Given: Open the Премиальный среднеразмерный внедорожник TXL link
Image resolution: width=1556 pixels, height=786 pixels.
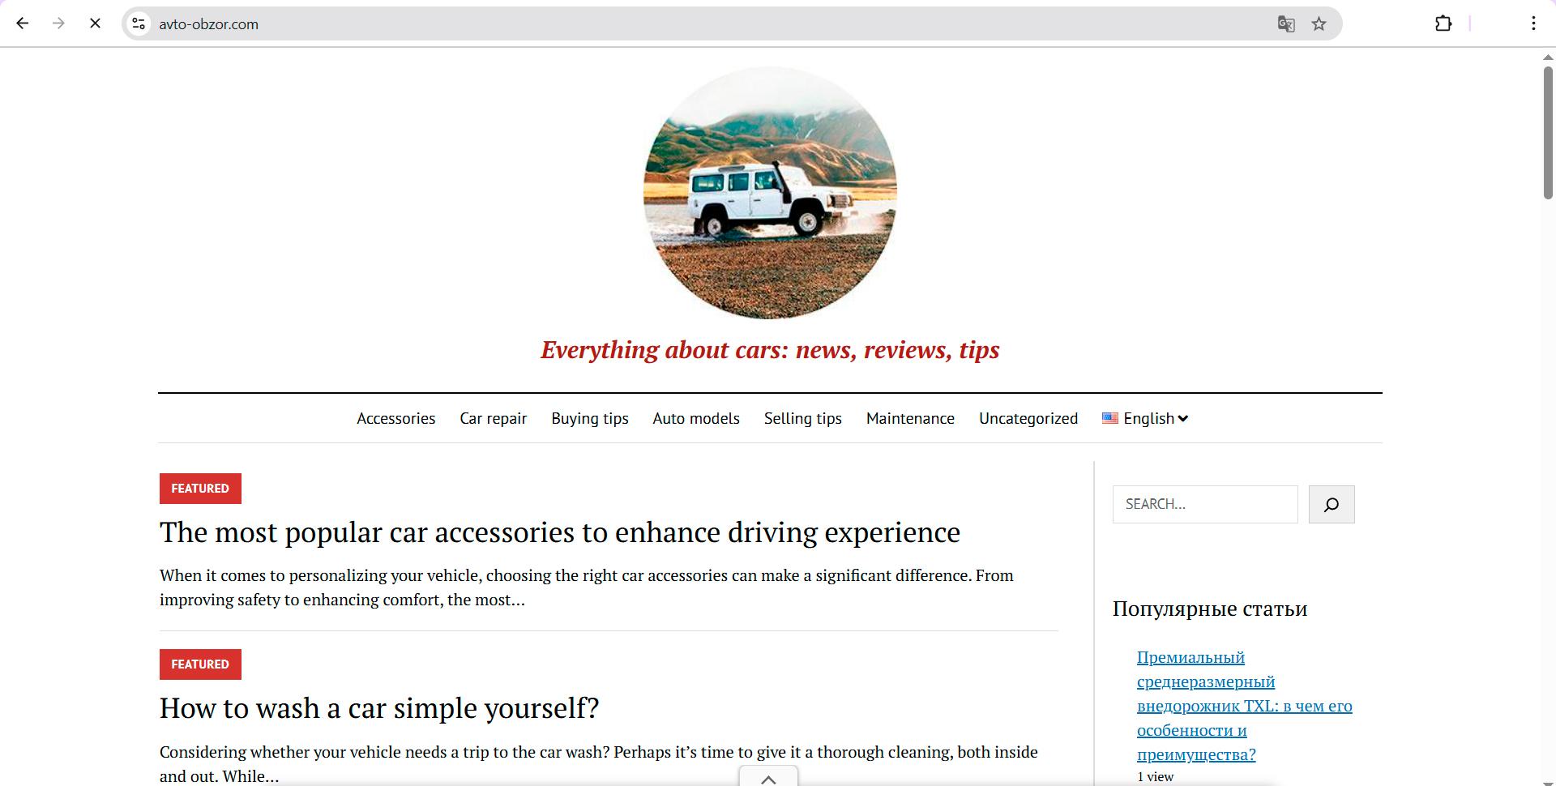Looking at the screenshot, I should coord(1245,706).
